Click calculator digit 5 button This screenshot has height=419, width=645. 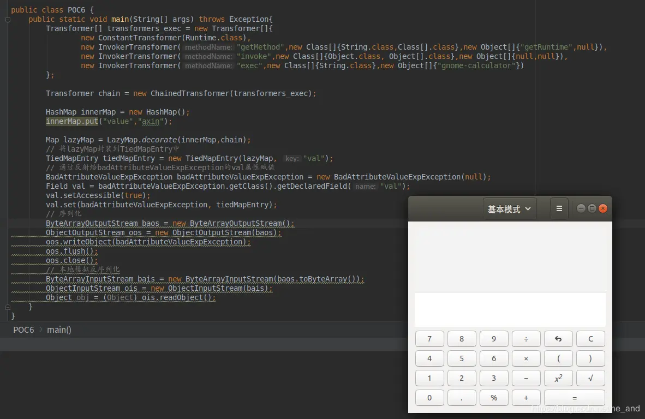click(x=462, y=358)
